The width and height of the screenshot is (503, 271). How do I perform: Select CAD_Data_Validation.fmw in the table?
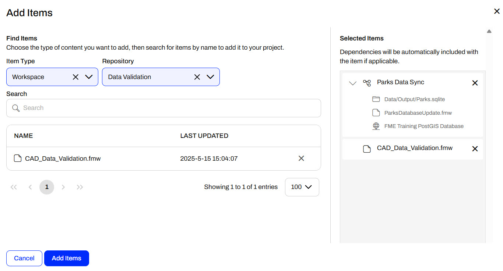click(63, 158)
